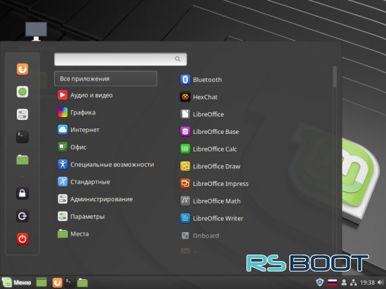
Task: Click show desktop icon on panel
Action: click(41, 283)
